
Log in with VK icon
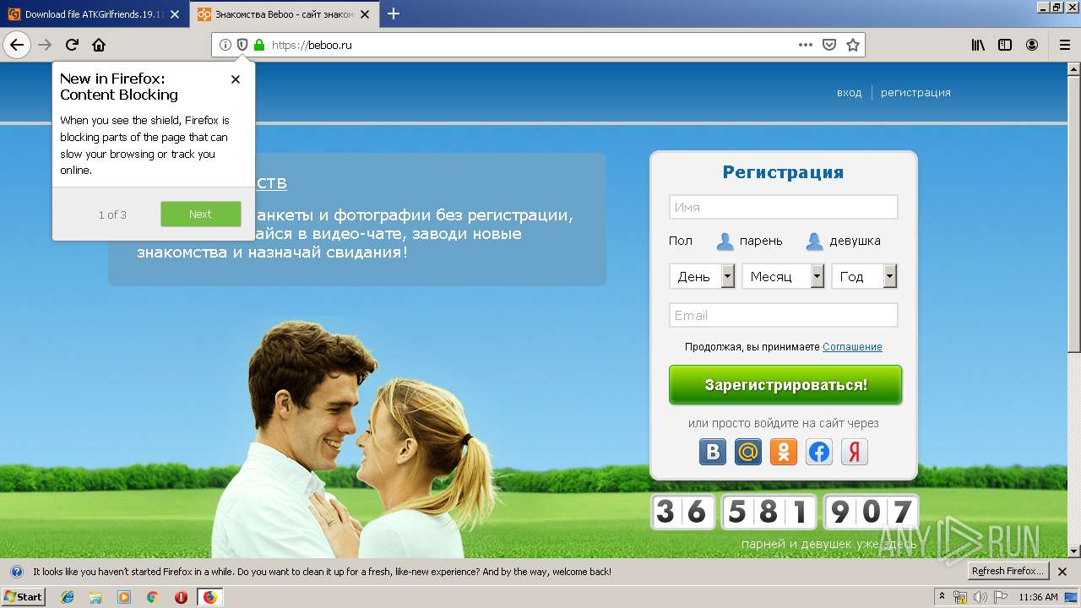[x=713, y=452]
